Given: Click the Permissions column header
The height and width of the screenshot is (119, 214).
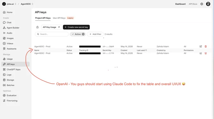Looking at the screenshot, I should 189,50.
